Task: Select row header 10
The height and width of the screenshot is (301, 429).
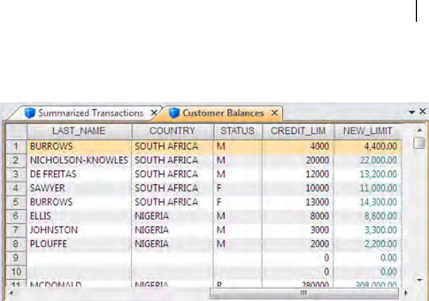Action: (16, 272)
